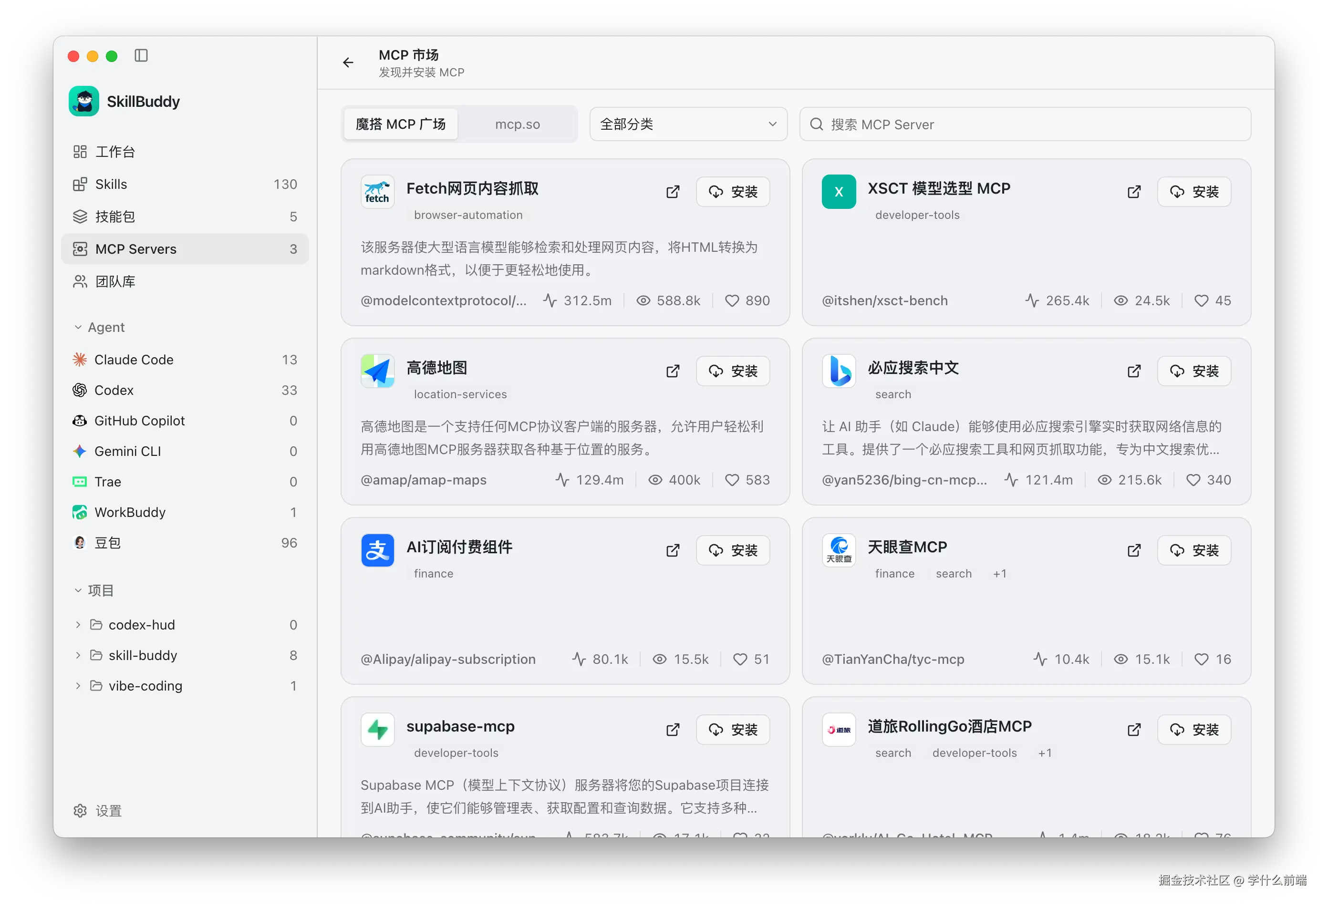The height and width of the screenshot is (908, 1328).
Task: Click @TianYanCha/tyc-mcp author text
Action: [892, 660]
